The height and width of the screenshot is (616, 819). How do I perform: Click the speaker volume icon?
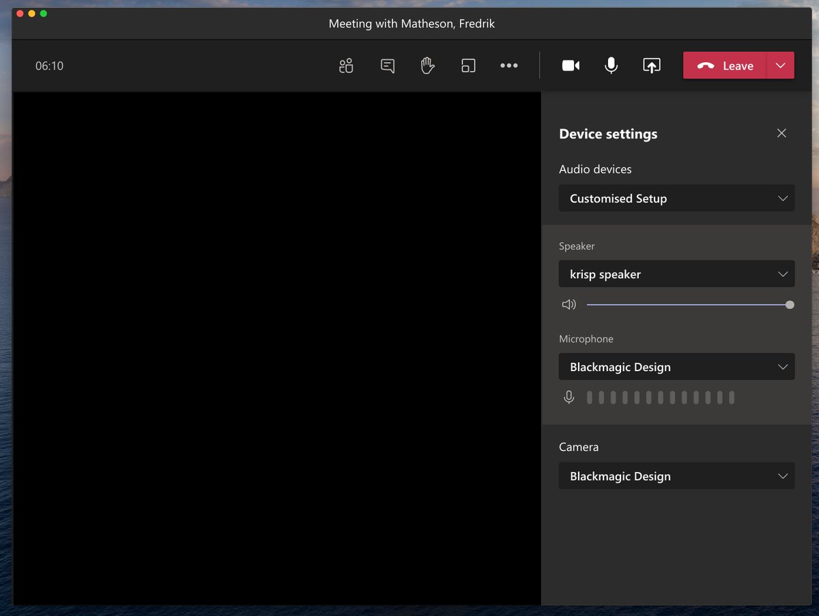(569, 304)
